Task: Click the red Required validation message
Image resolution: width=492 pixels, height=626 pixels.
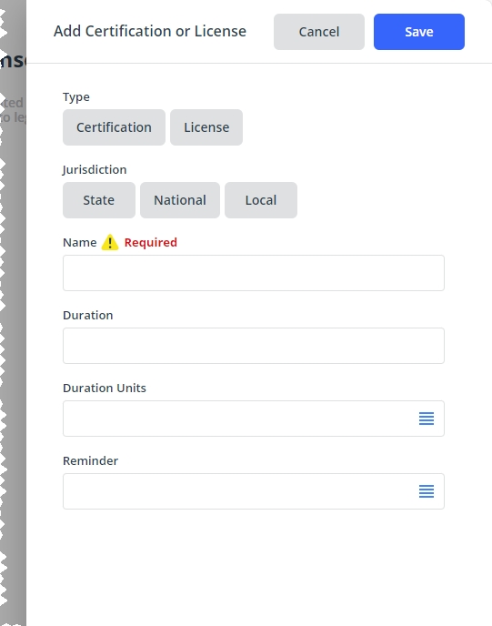Action: pyautogui.click(x=150, y=242)
